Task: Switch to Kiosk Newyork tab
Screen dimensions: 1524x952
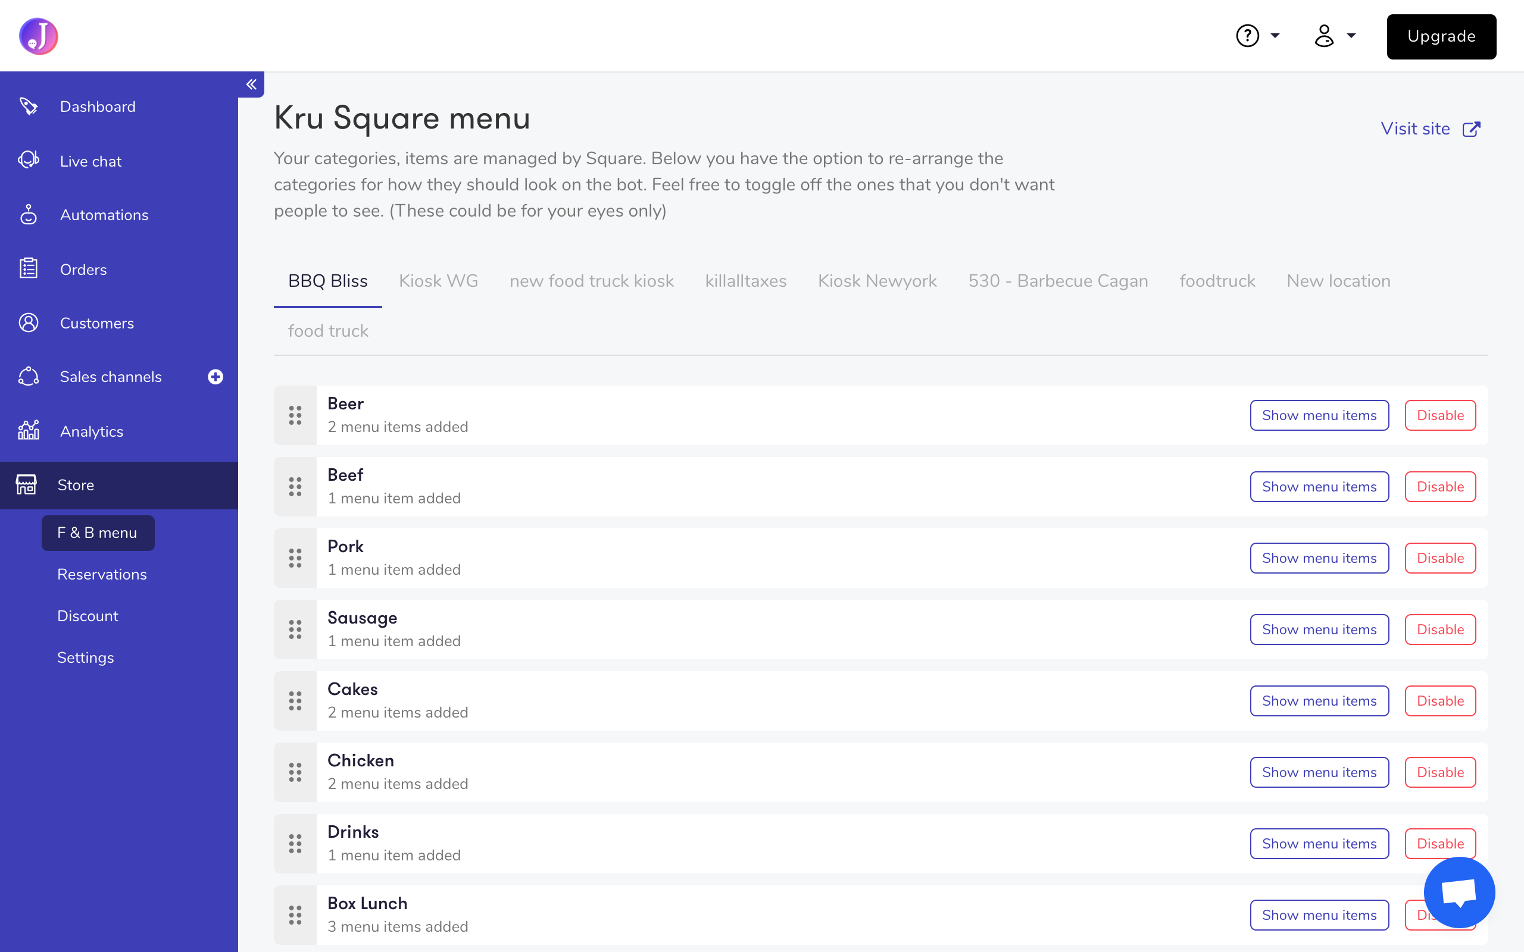Action: pos(877,281)
